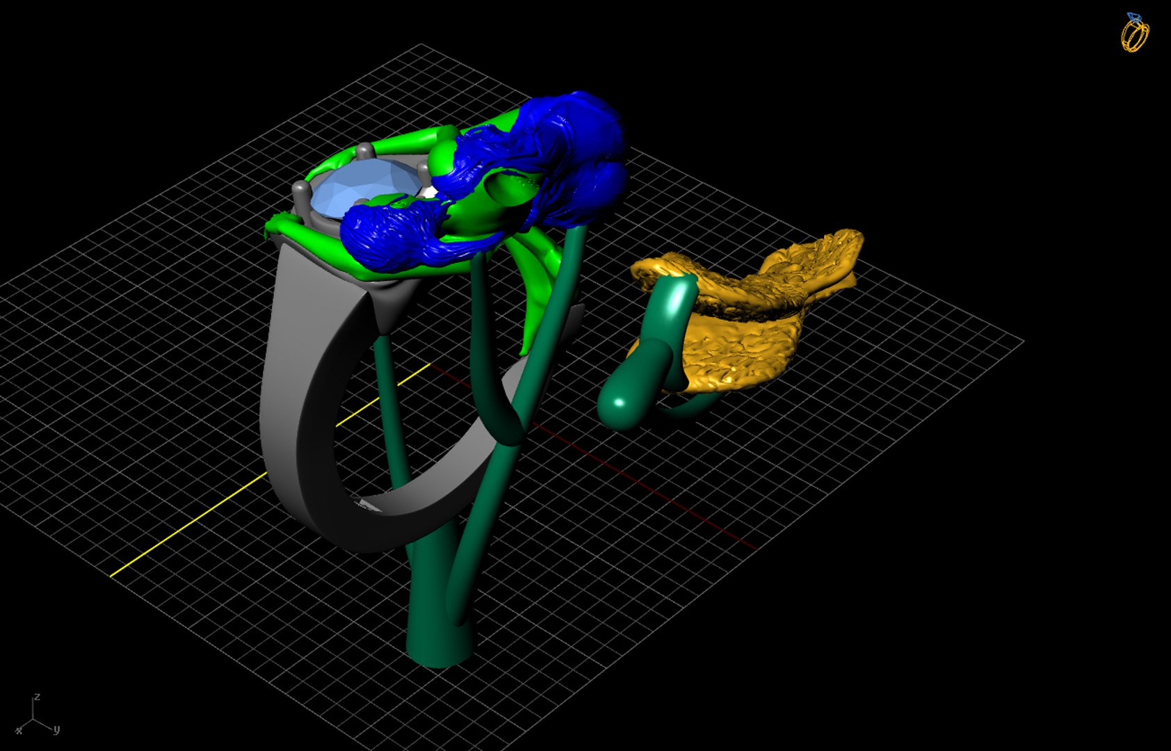Click the XYZ axis orientation gizmo

38,715
